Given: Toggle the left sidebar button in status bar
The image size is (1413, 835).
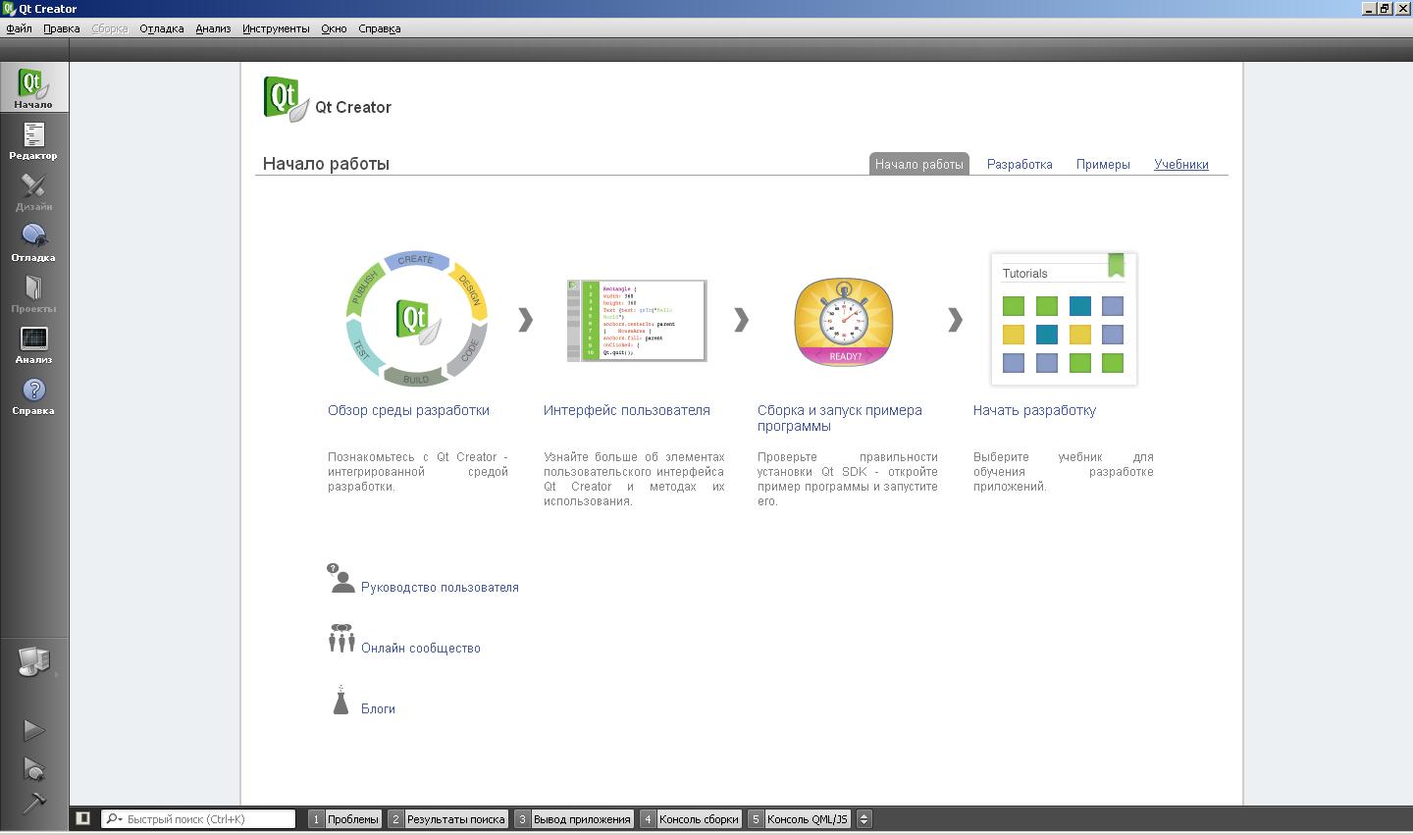Looking at the screenshot, I should tap(83, 818).
